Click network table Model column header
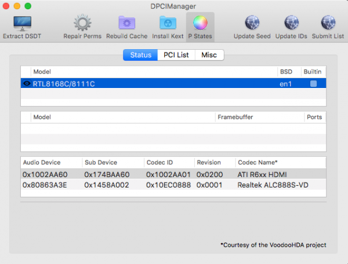This screenshot has height=264, width=348. coord(42,72)
